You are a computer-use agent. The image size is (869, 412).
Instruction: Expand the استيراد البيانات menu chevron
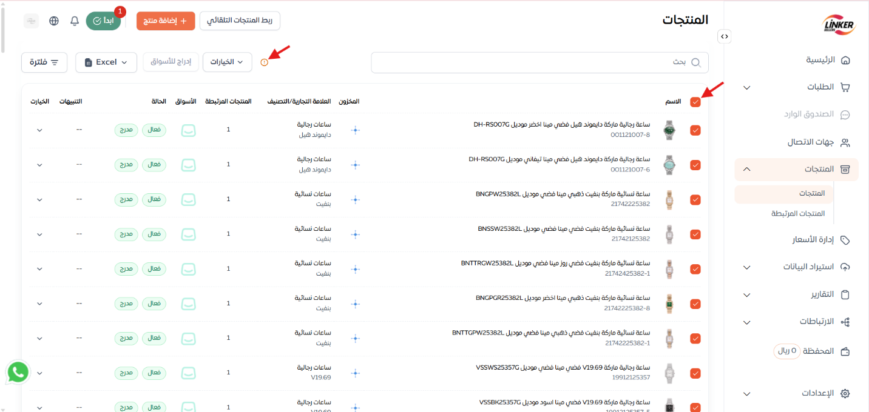(x=747, y=267)
